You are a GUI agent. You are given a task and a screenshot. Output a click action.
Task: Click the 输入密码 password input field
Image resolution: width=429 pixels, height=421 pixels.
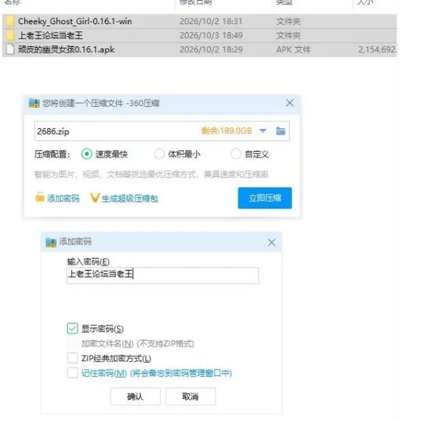click(163, 275)
